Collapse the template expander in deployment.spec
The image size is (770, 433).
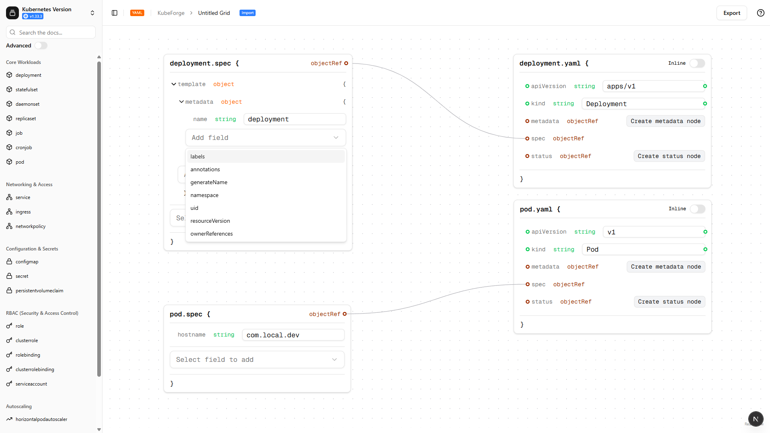(174, 84)
